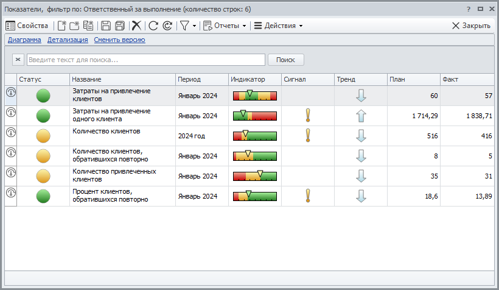The height and width of the screenshot is (290, 499).
Task: Click the new folder icon in toolbar
Action: tap(74, 26)
